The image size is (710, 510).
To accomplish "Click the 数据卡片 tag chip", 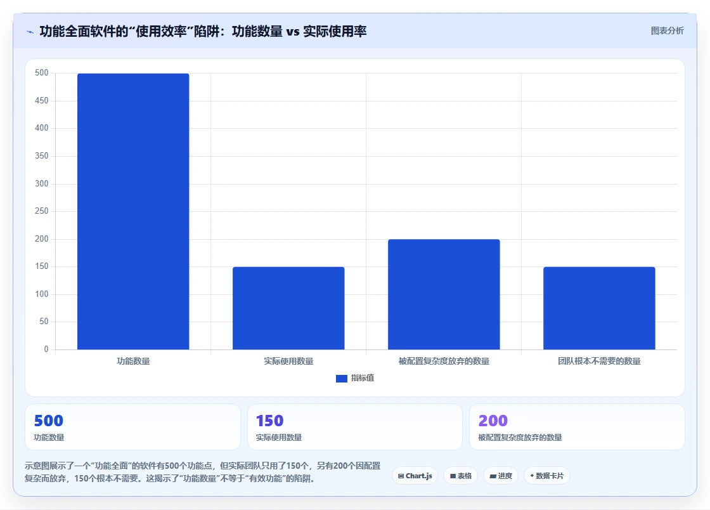I will (547, 476).
